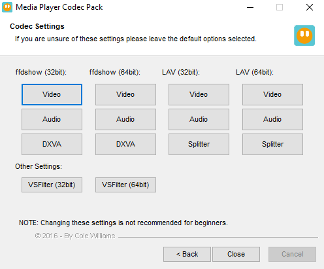Click the default options instruction text
This screenshot has width=324, height=269.
tap(136, 39)
